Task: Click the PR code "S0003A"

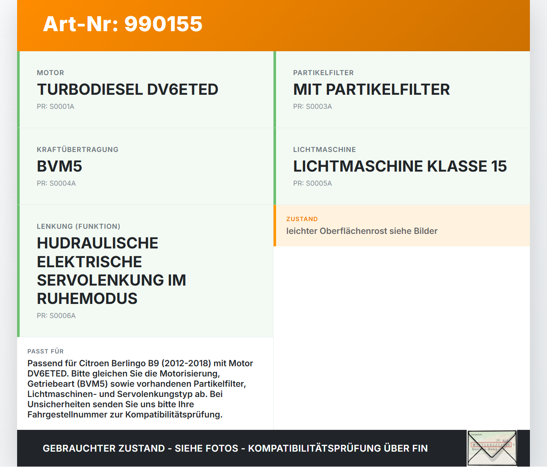Action: click(x=319, y=107)
